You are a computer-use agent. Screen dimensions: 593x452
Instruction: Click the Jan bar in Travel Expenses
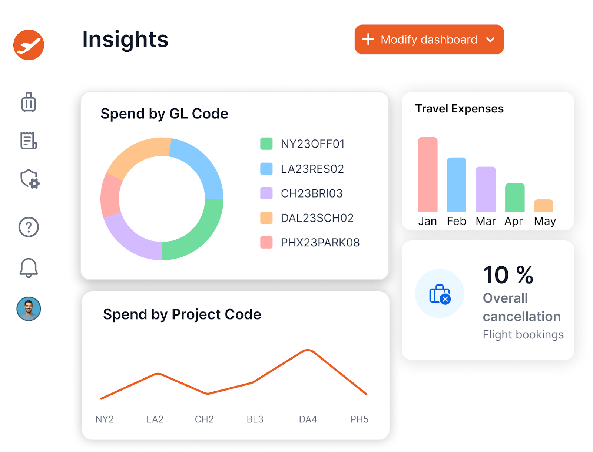(x=428, y=174)
